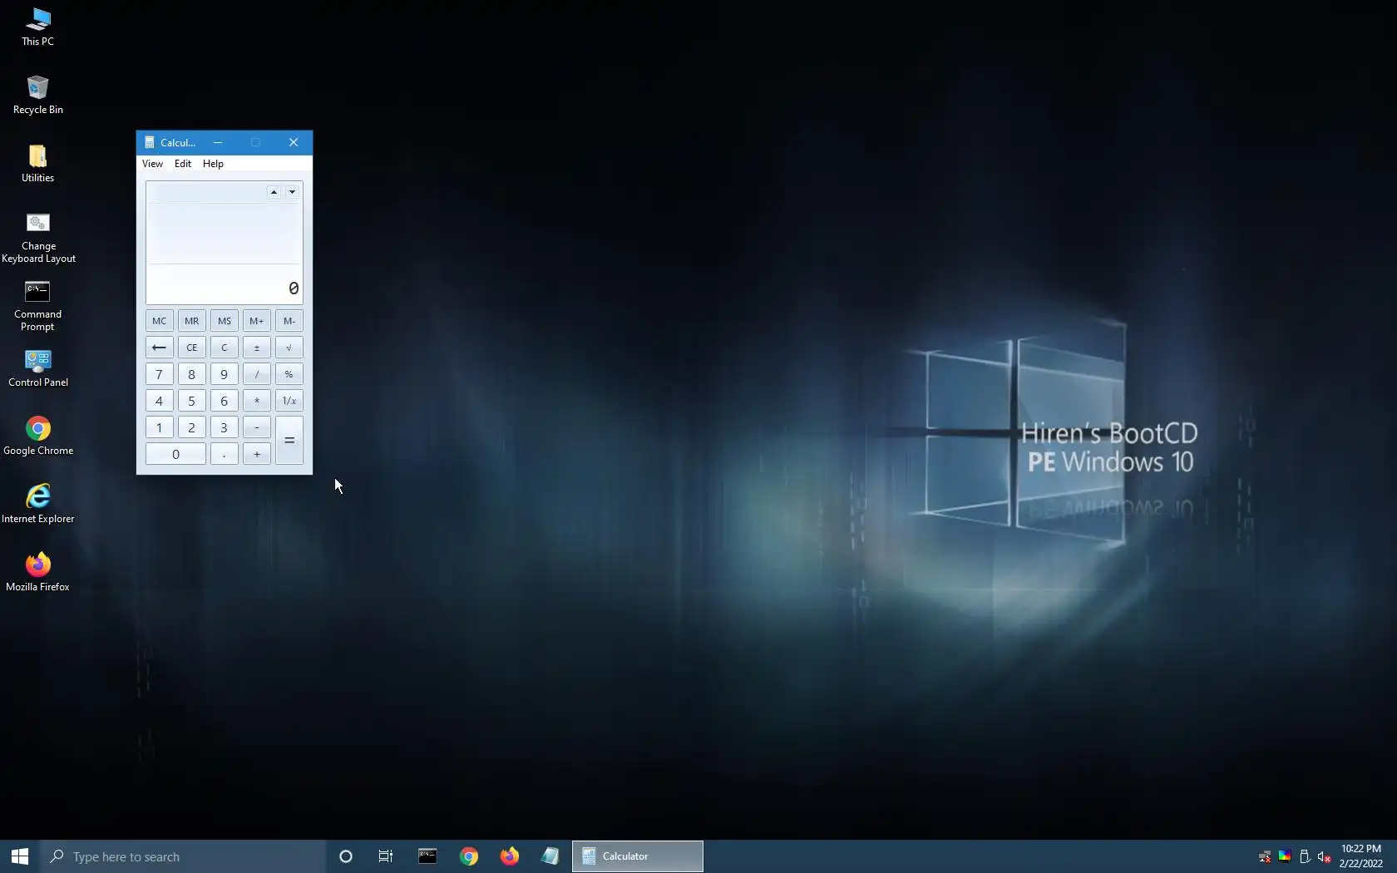Click the square root calculator key

289,348
